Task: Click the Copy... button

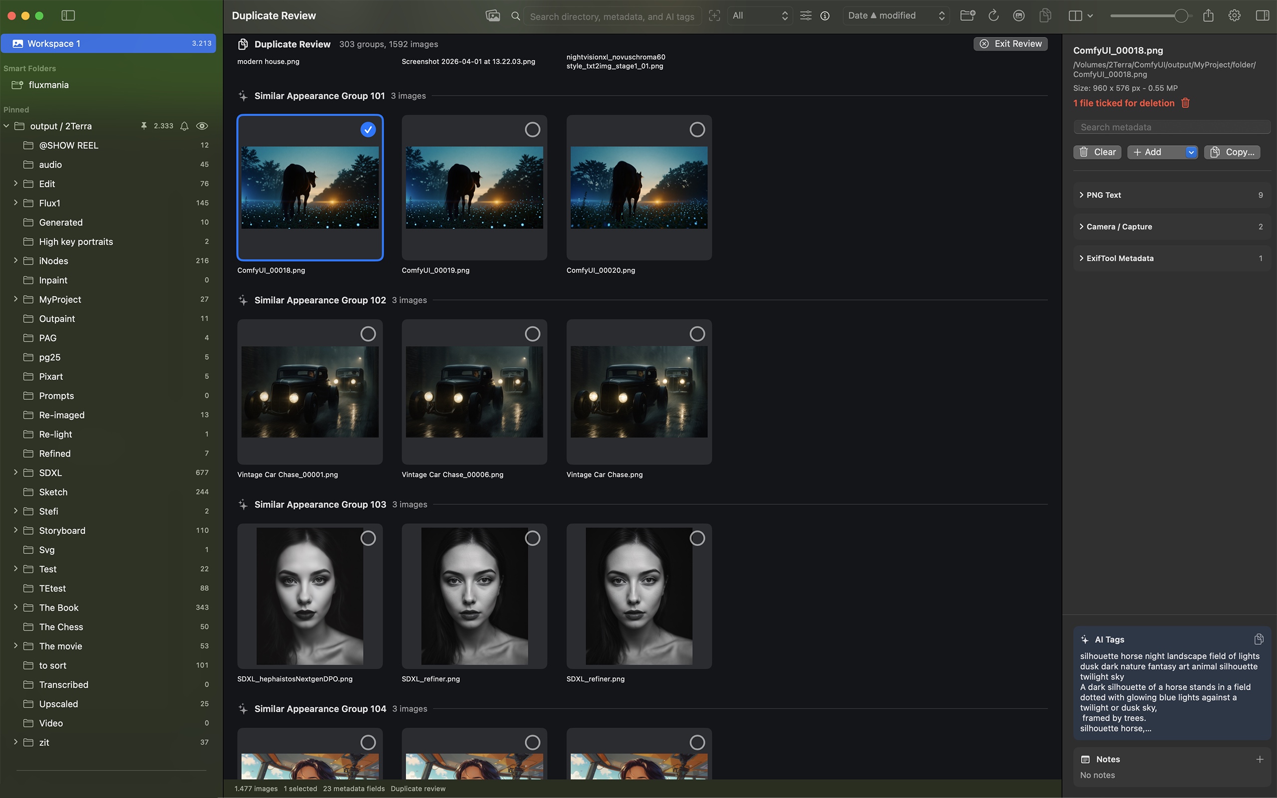Action: (x=1232, y=152)
